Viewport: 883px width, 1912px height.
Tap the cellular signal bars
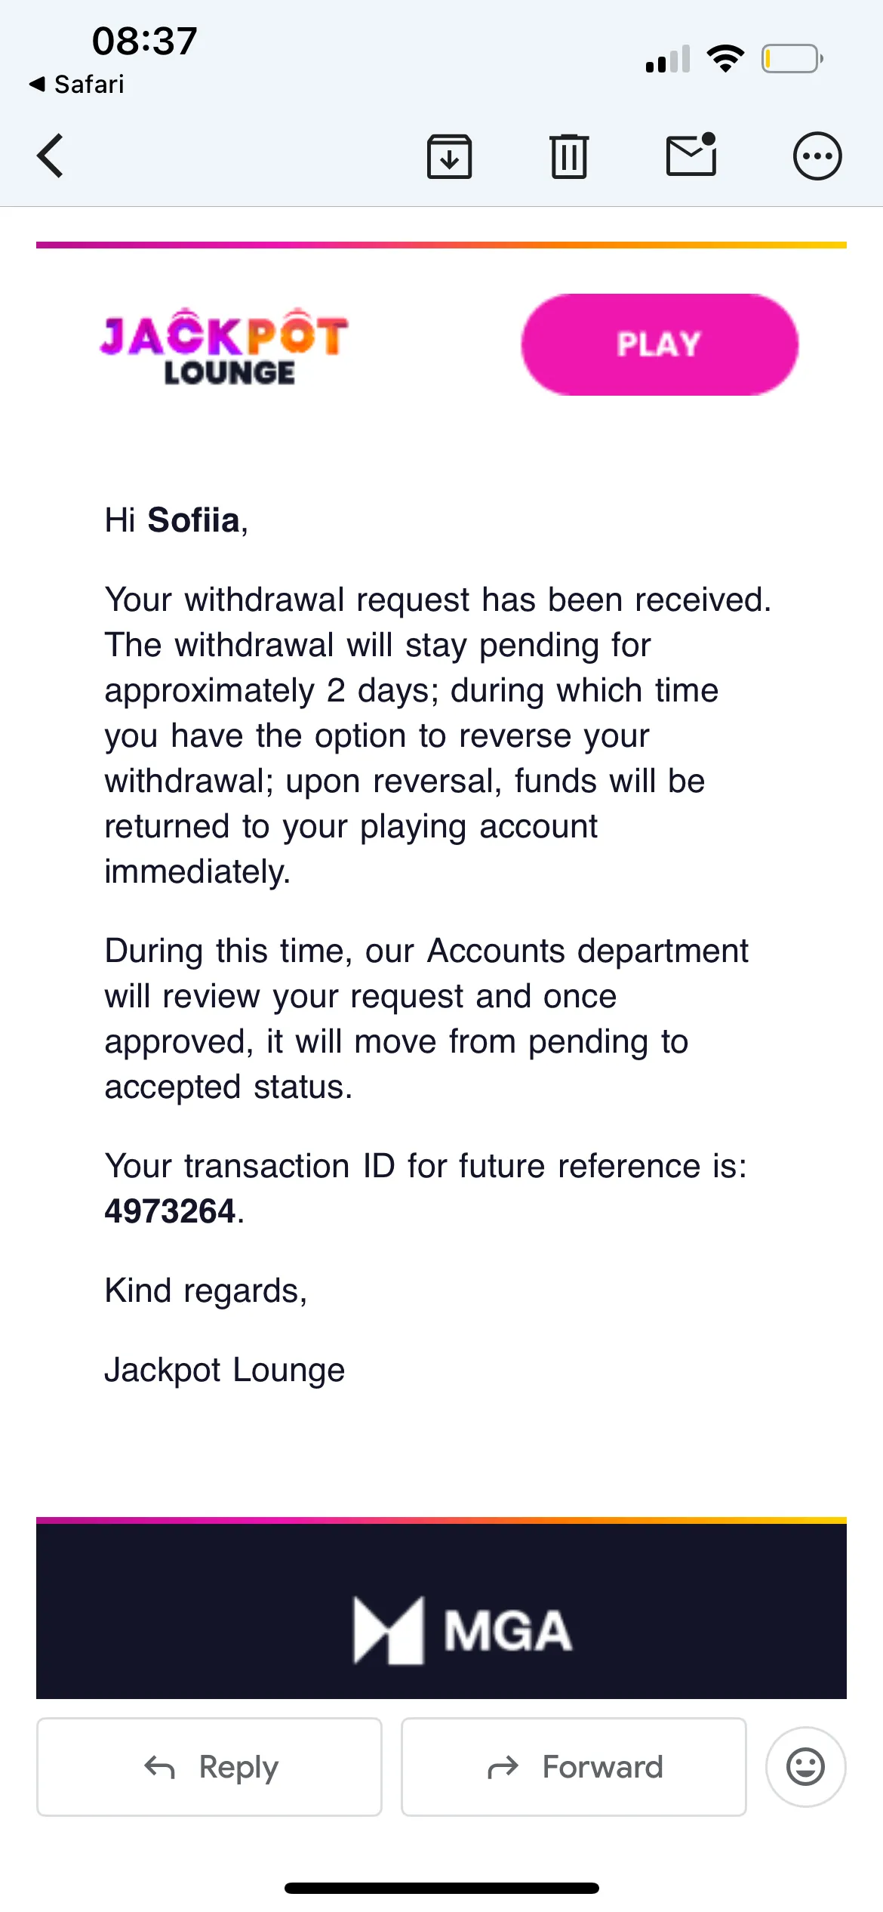pyautogui.click(x=668, y=59)
